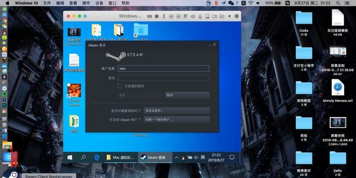This screenshot has width=356, height=178.
Task: Open shared folder icon in VM toolbar
Action: click(x=222, y=16)
